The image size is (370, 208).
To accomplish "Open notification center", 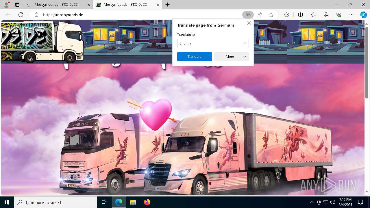I will (360, 202).
